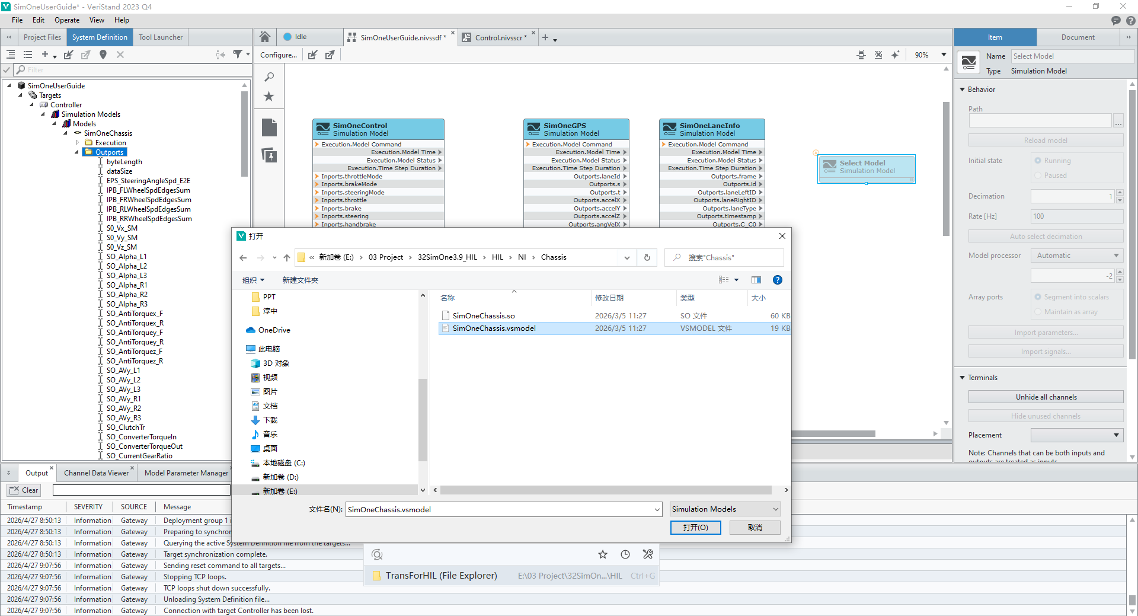The height and width of the screenshot is (616, 1138).
Task: Click the clear-selection X icon in the diagram toolbar
Action: coord(878,55)
